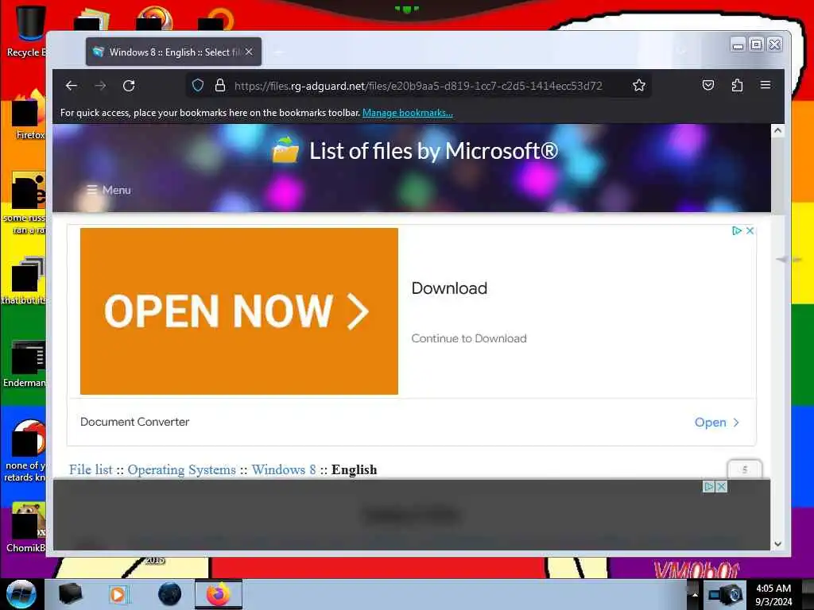Open new tab with plus button
This screenshot has width=814, height=610.
click(x=277, y=52)
